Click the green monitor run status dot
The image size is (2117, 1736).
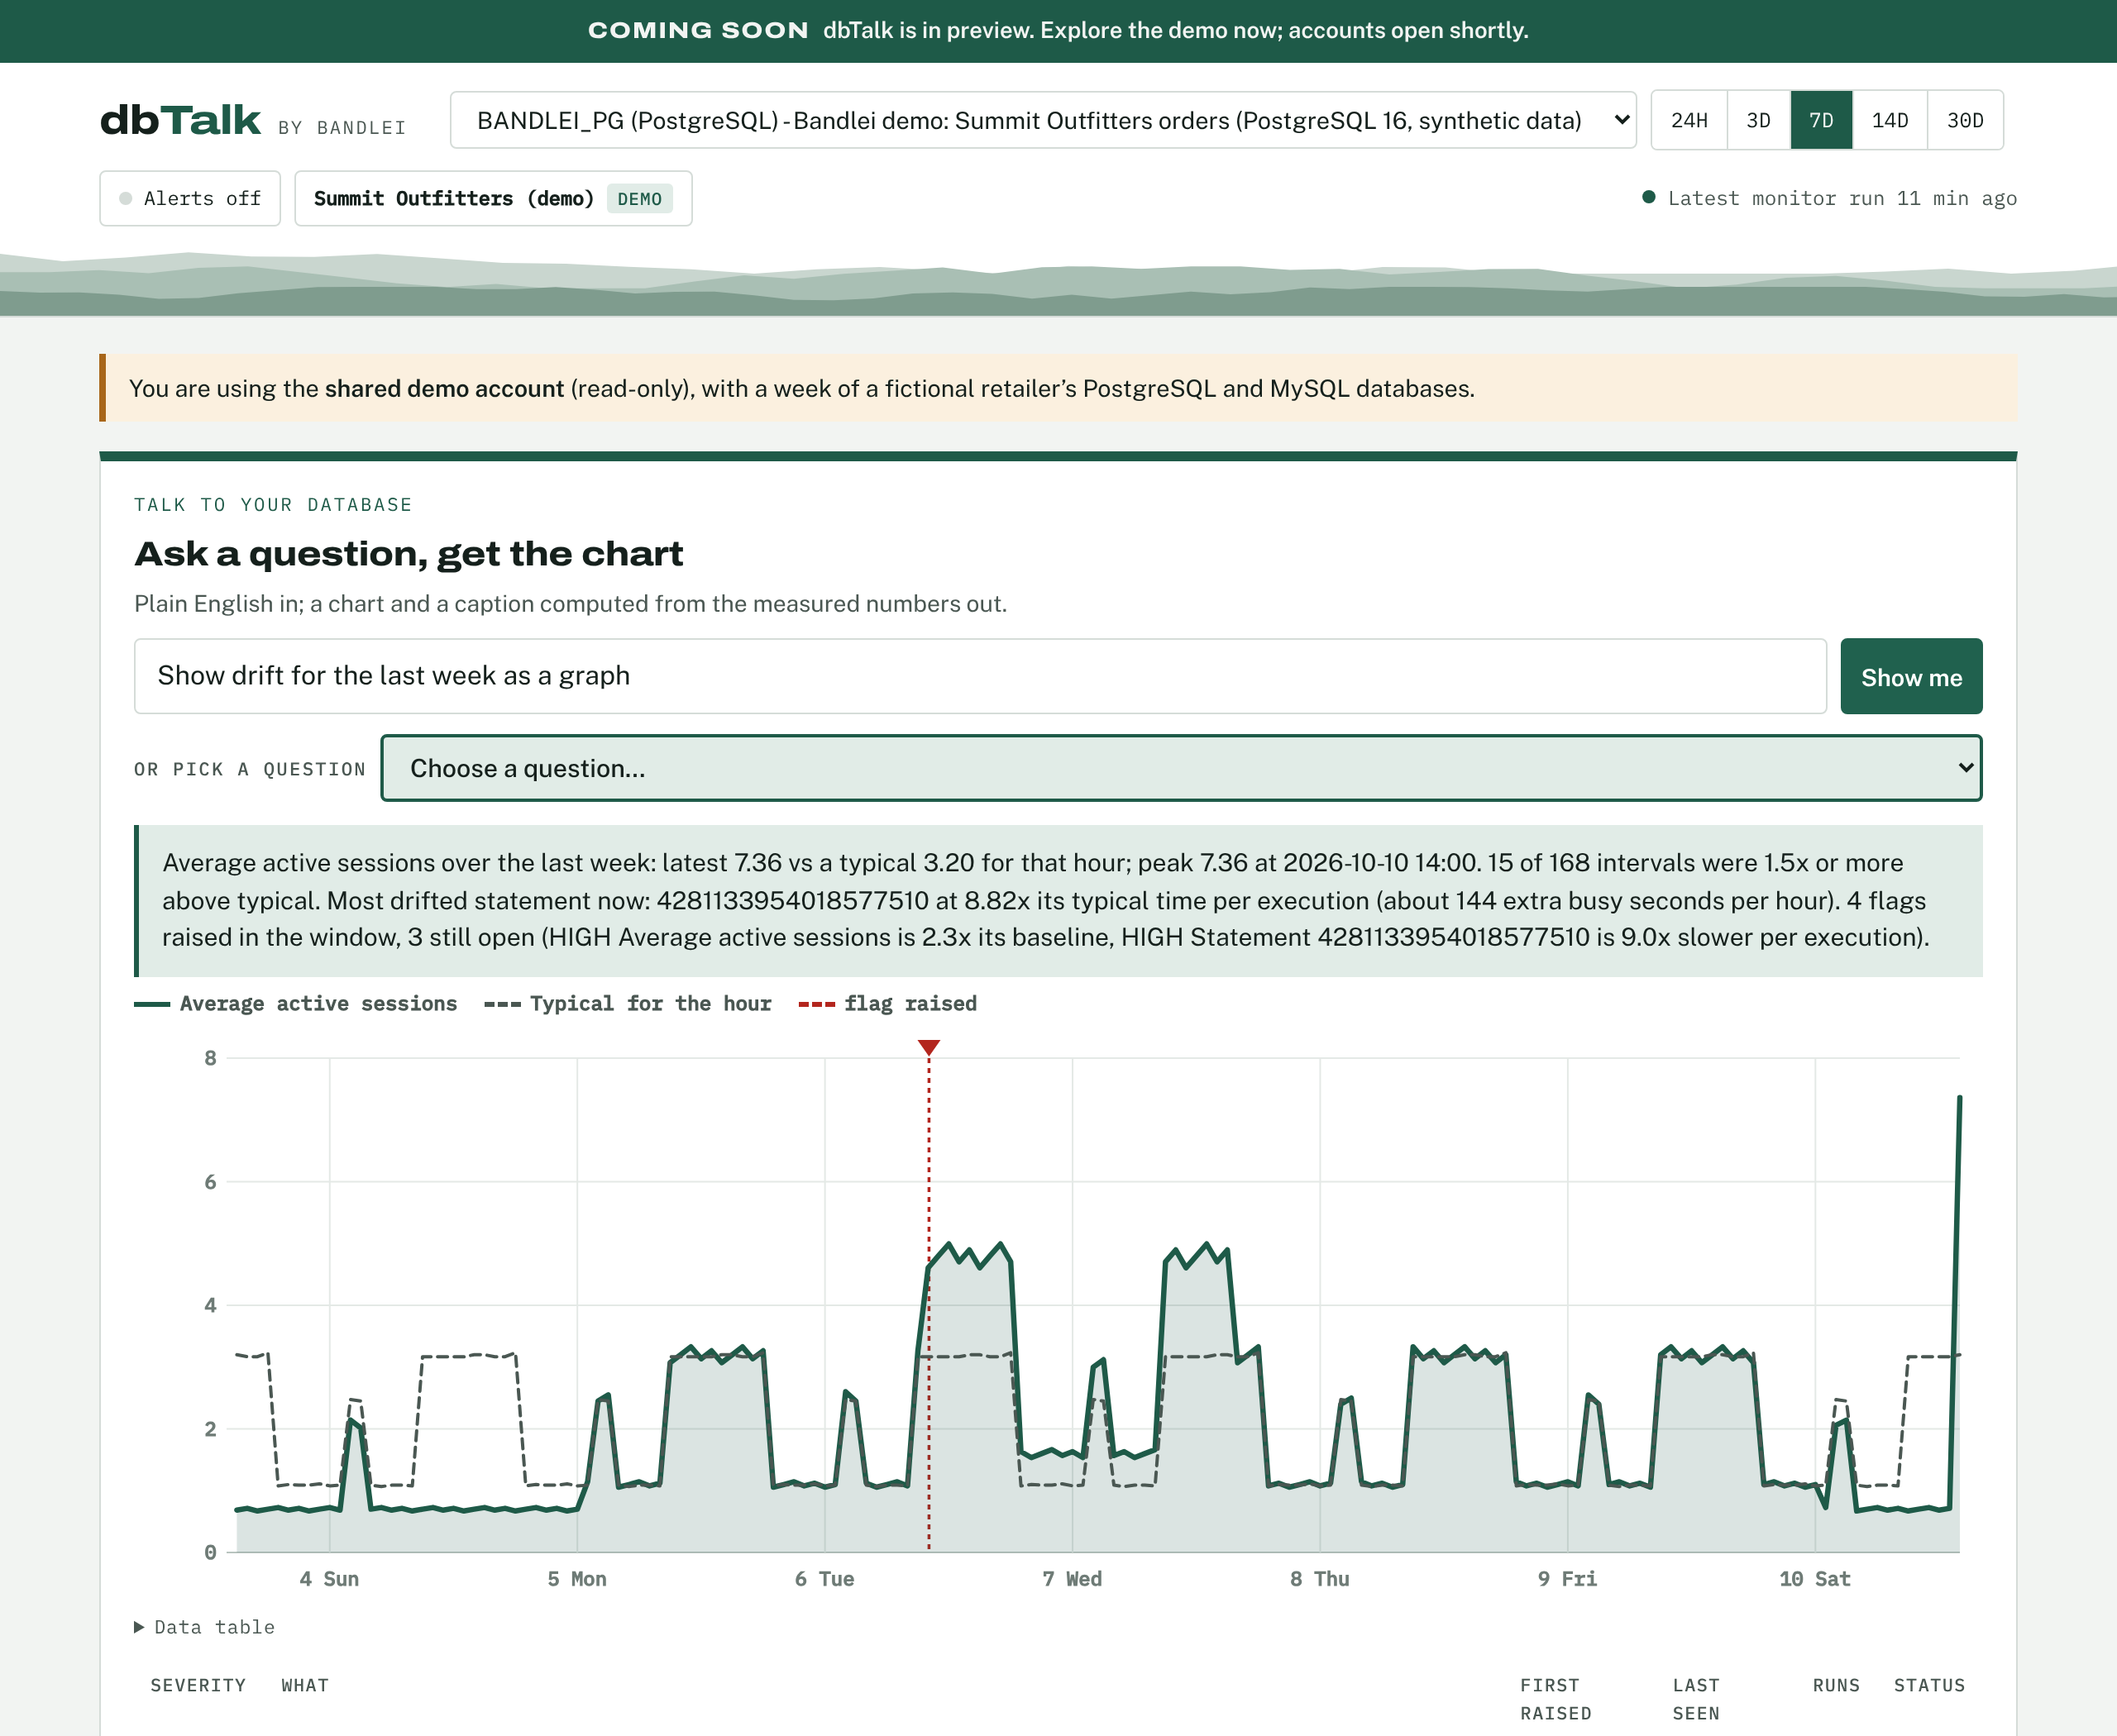(1648, 197)
